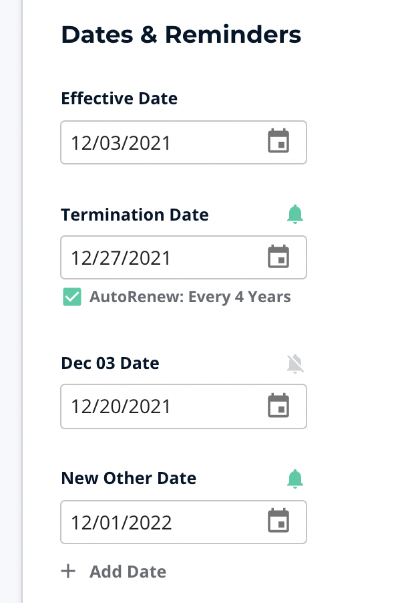Open the Dec 03 Date calendar picker
The width and height of the screenshot is (398, 603).
click(x=278, y=405)
